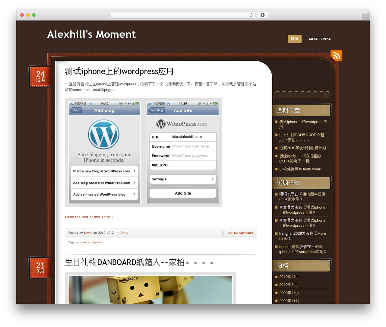The width and height of the screenshot is (386, 327).
Task: Click the browser reload icon
Action: [251, 15]
